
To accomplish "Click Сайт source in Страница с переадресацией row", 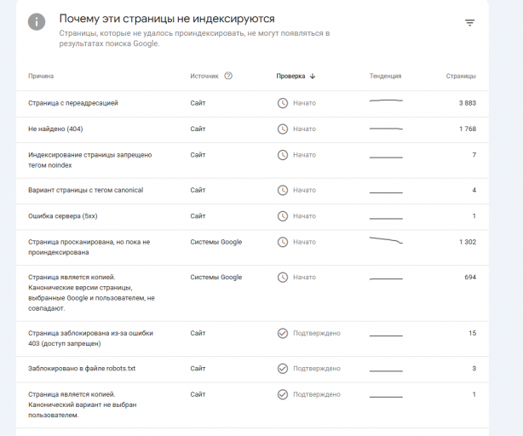I will tap(198, 103).
